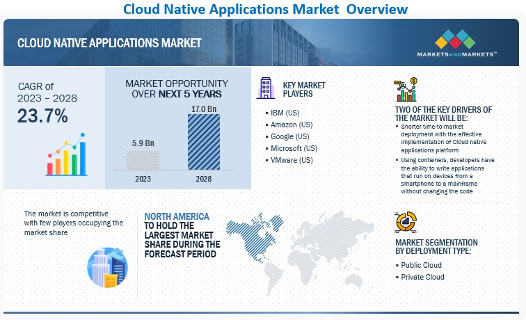Click highlighted North America on the map

click(250, 237)
